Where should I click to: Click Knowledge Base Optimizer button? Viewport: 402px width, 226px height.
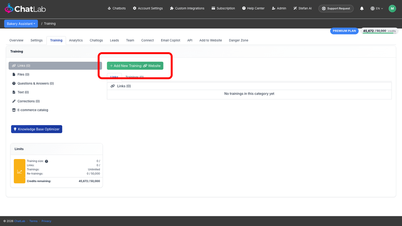tap(37, 129)
